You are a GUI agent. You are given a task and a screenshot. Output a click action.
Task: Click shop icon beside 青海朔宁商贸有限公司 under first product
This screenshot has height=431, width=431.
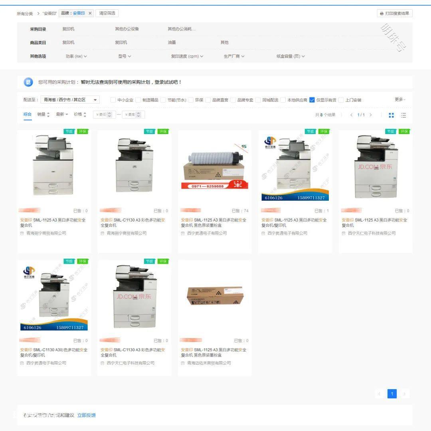22,233
